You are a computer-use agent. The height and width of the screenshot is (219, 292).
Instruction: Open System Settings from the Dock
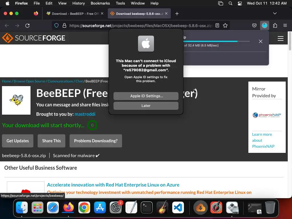115,208
